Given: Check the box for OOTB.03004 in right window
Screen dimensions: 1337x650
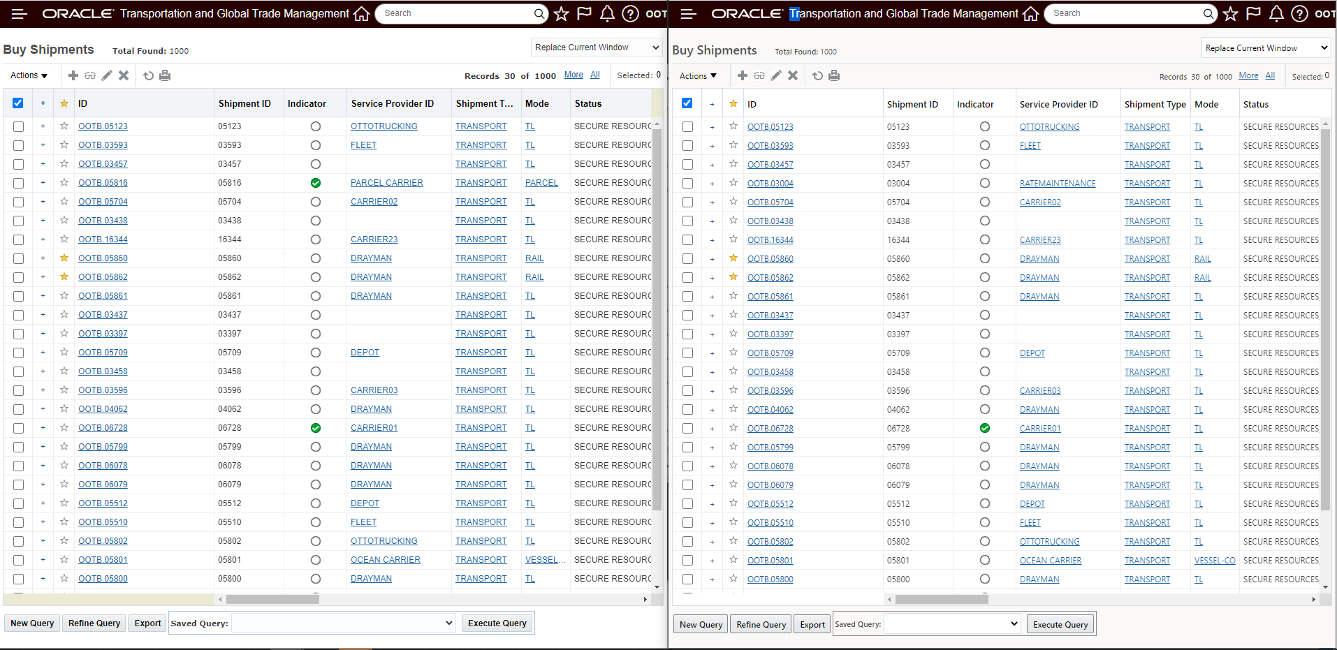Looking at the screenshot, I should point(687,184).
